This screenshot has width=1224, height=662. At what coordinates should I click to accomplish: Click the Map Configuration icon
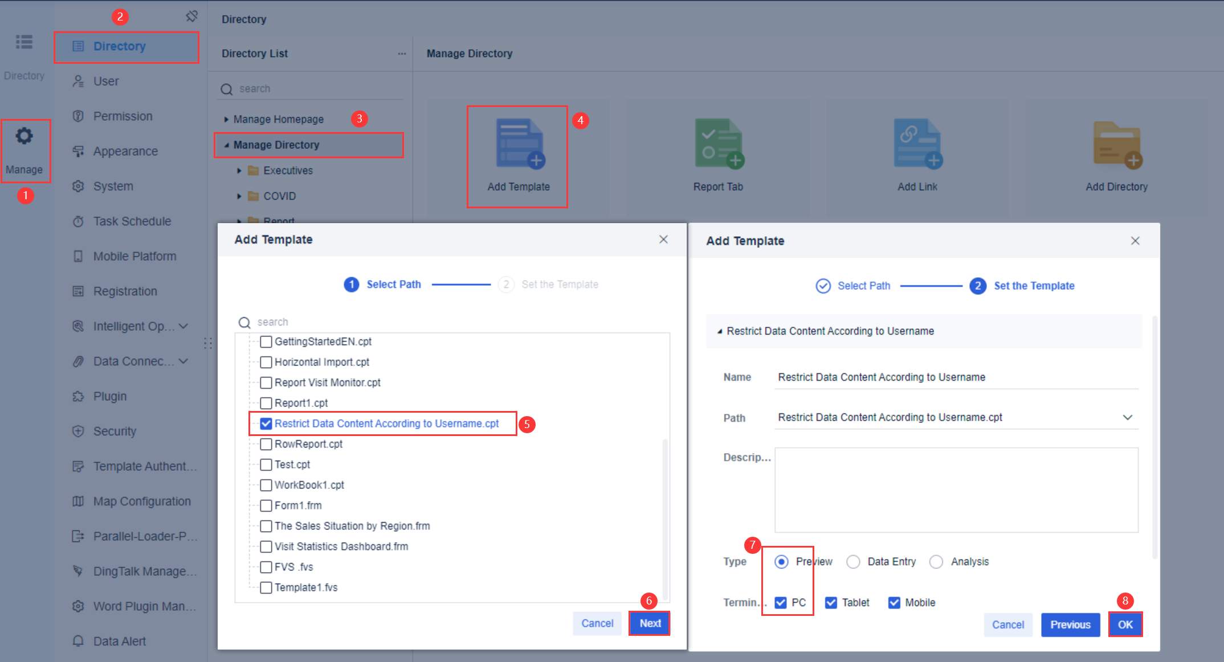[78, 501]
